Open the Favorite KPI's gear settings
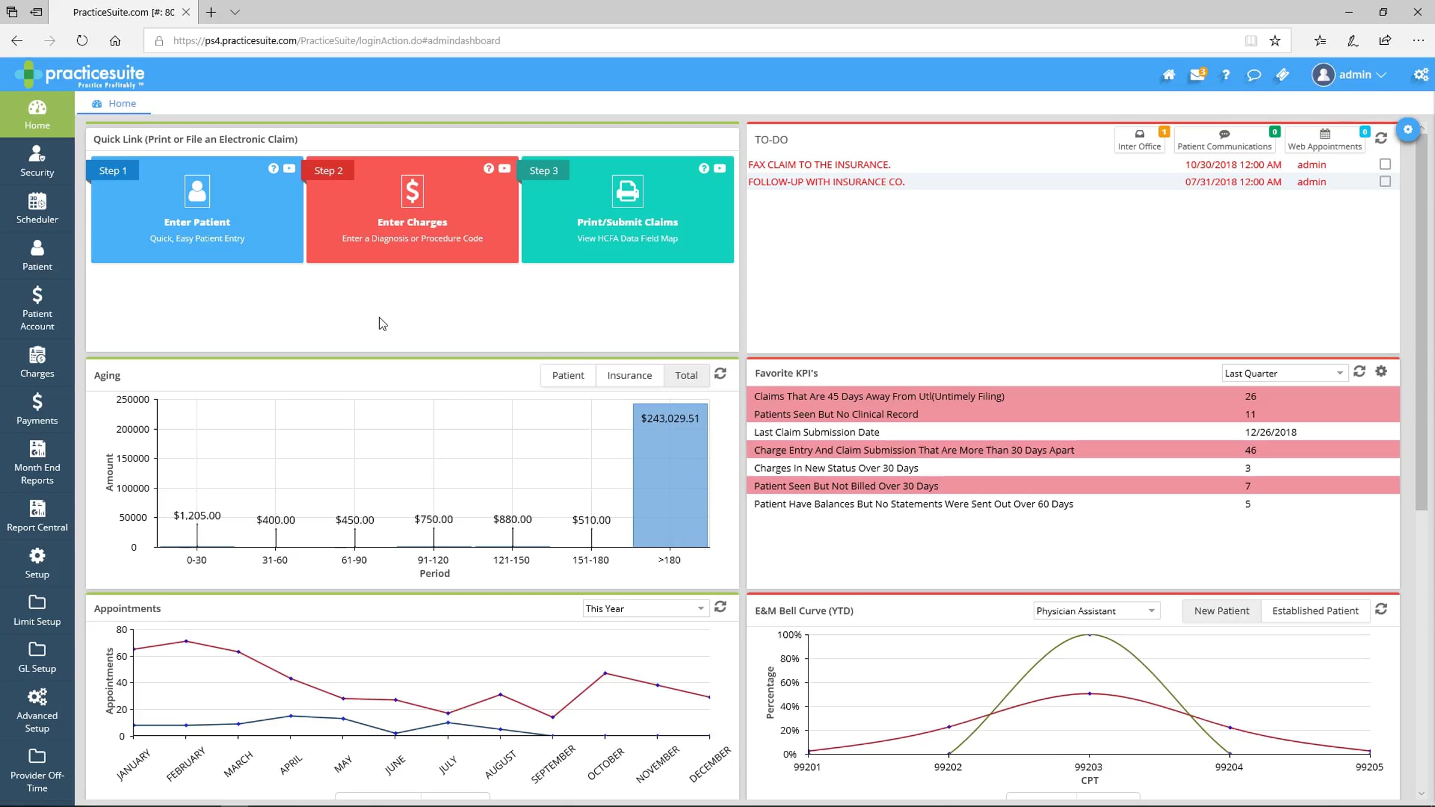1435x807 pixels. (x=1381, y=371)
